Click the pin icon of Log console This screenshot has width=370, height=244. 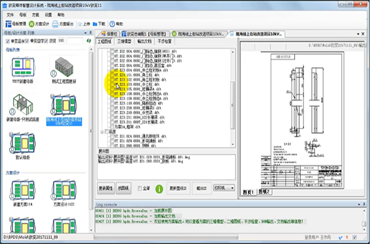pos(364,204)
